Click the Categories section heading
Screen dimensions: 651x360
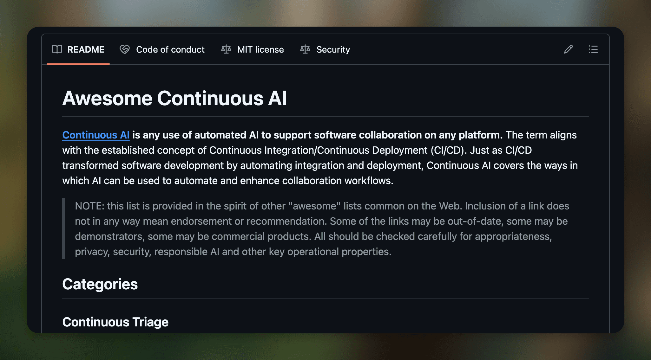tap(100, 284)
